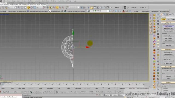Click the pink top icon in the left side column

pyautogui.click(x=151, y=15)
